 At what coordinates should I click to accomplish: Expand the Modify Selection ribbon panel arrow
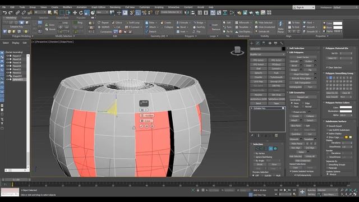click(x=74, y=36)
